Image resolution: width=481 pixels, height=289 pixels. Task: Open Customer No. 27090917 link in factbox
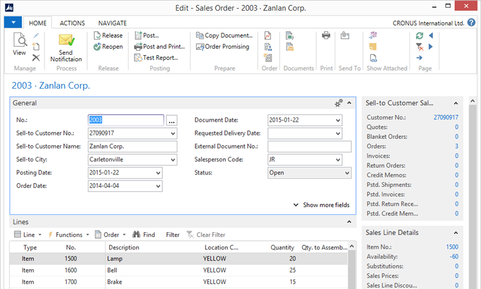click(446, 118)
